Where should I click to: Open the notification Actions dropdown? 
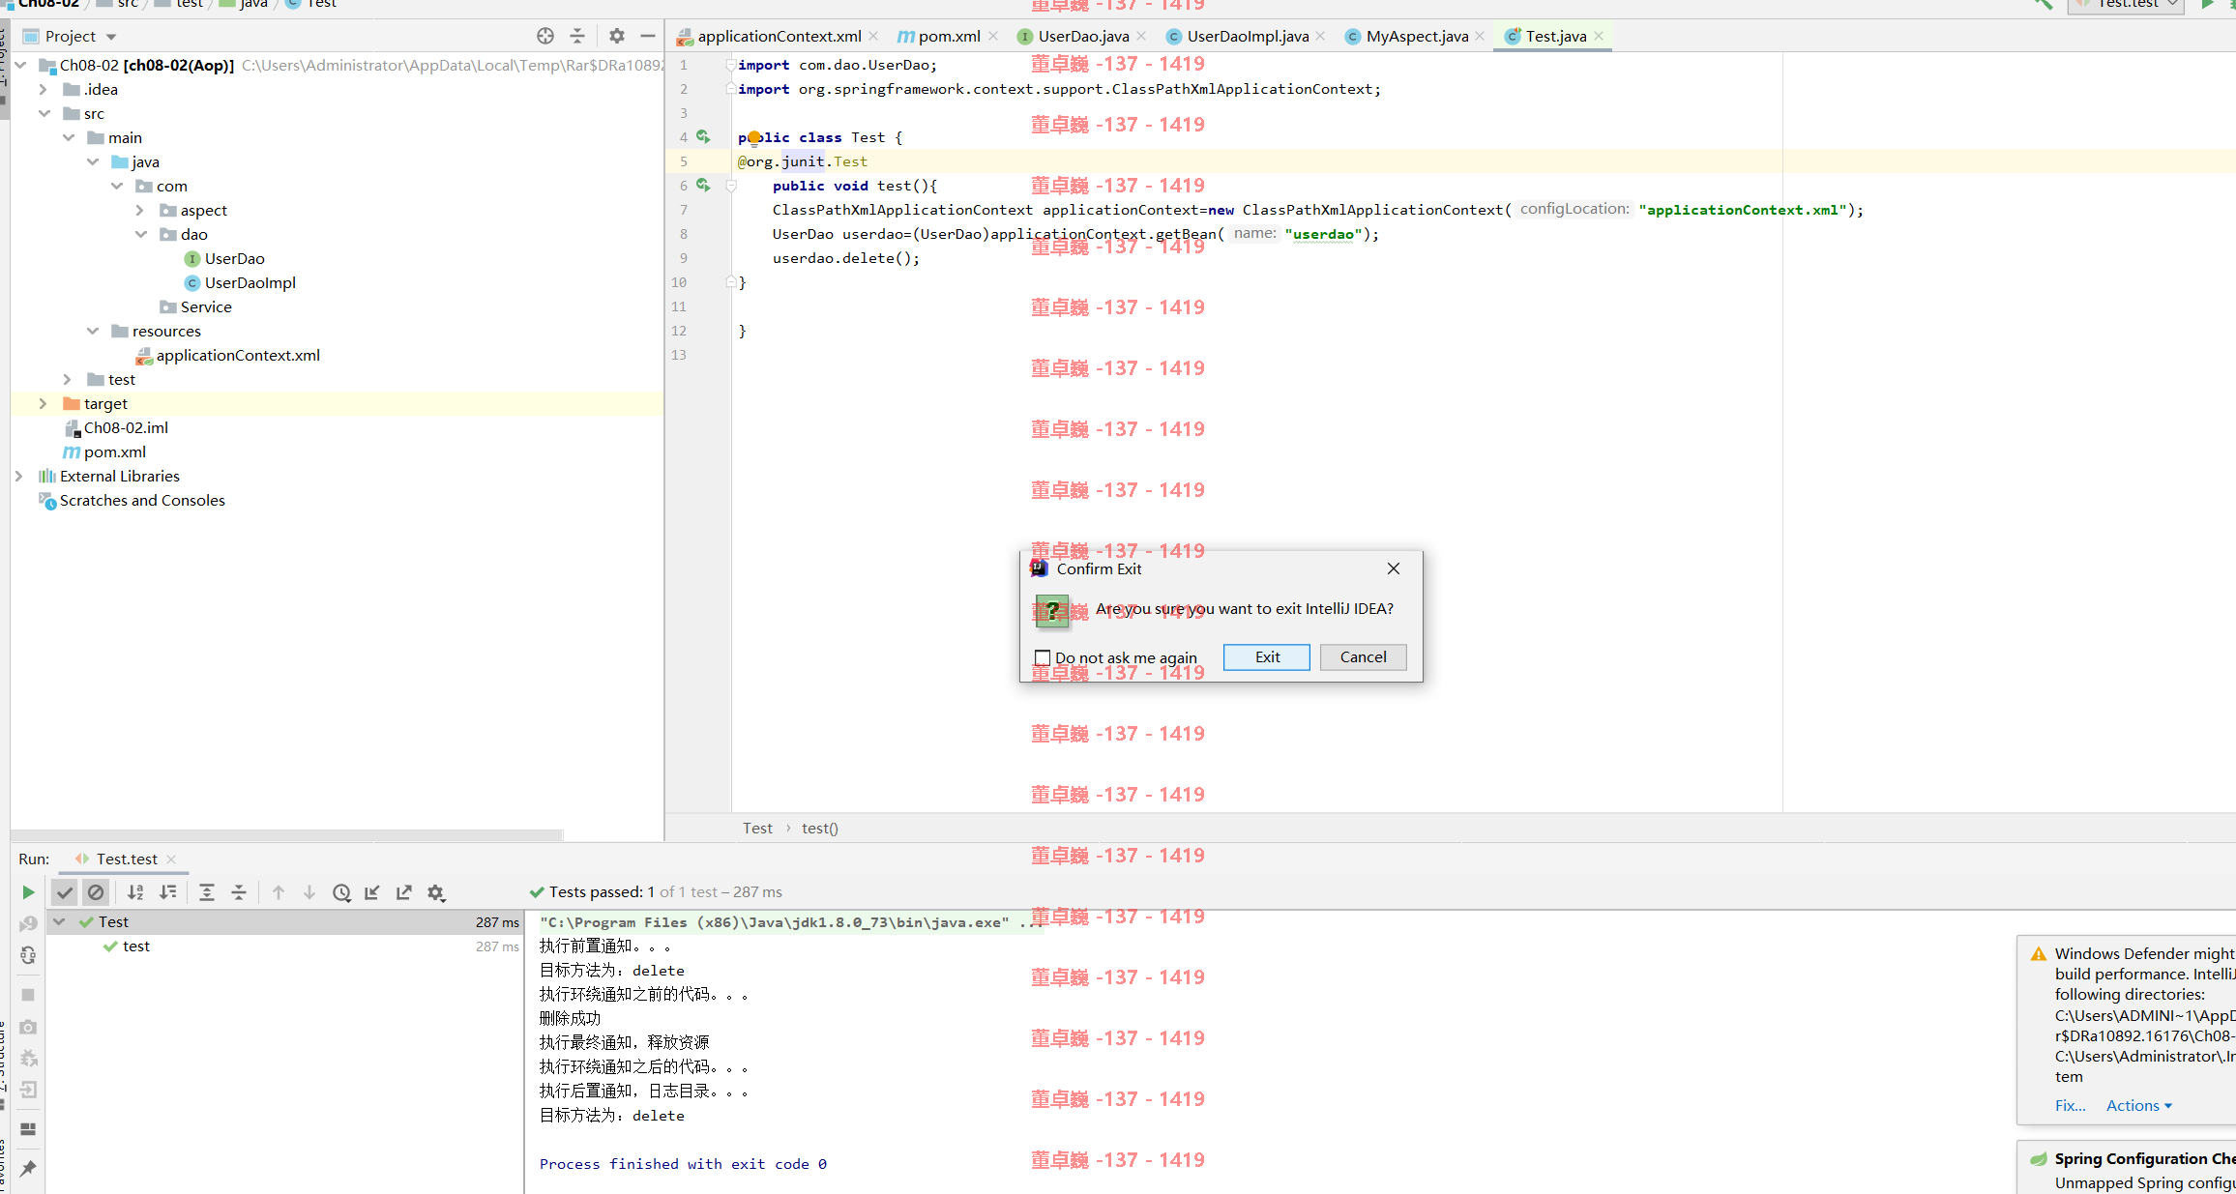2139,1105
